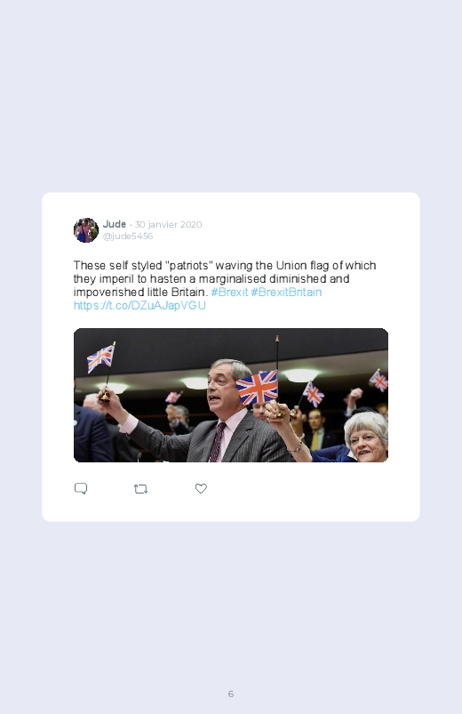
Task: Open the @jude5456 handle
Action: [x=127, y=236]
